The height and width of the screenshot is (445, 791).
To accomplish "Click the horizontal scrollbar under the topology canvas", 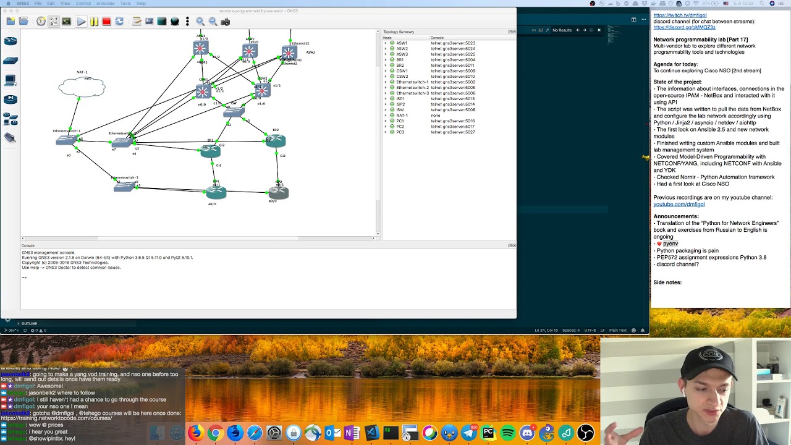I will tap(198, 238).
